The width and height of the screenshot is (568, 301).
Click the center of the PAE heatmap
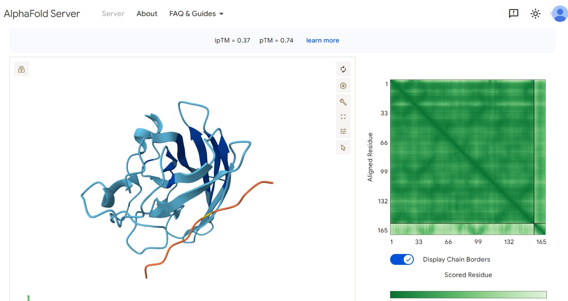(x=468, y=157)
